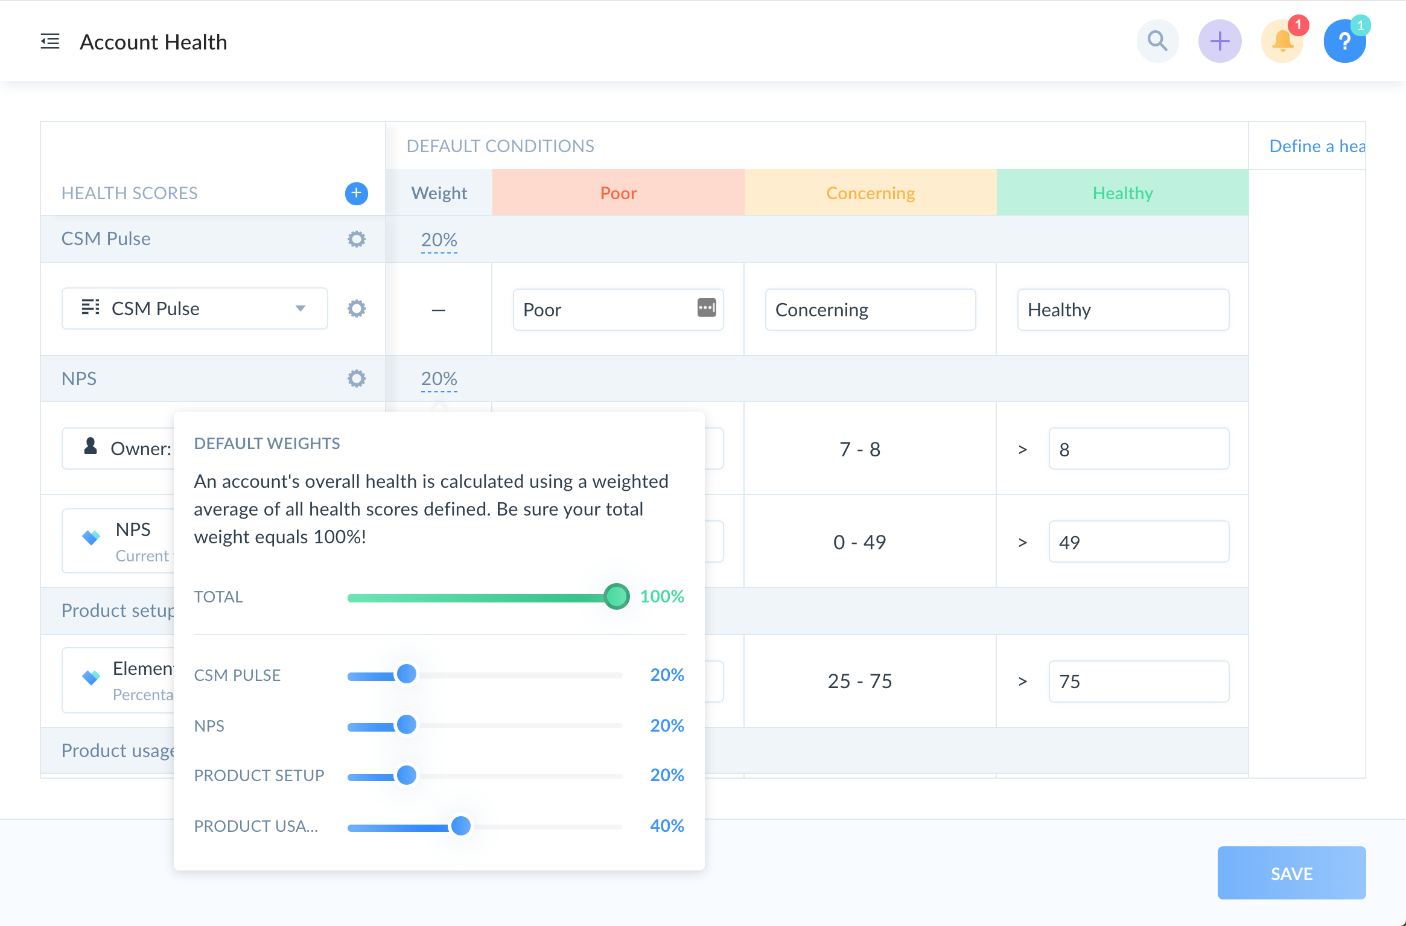Screen dimensions: 1406x926
Task: Open the search icon in header
Action: click(x=1157, y=41)
